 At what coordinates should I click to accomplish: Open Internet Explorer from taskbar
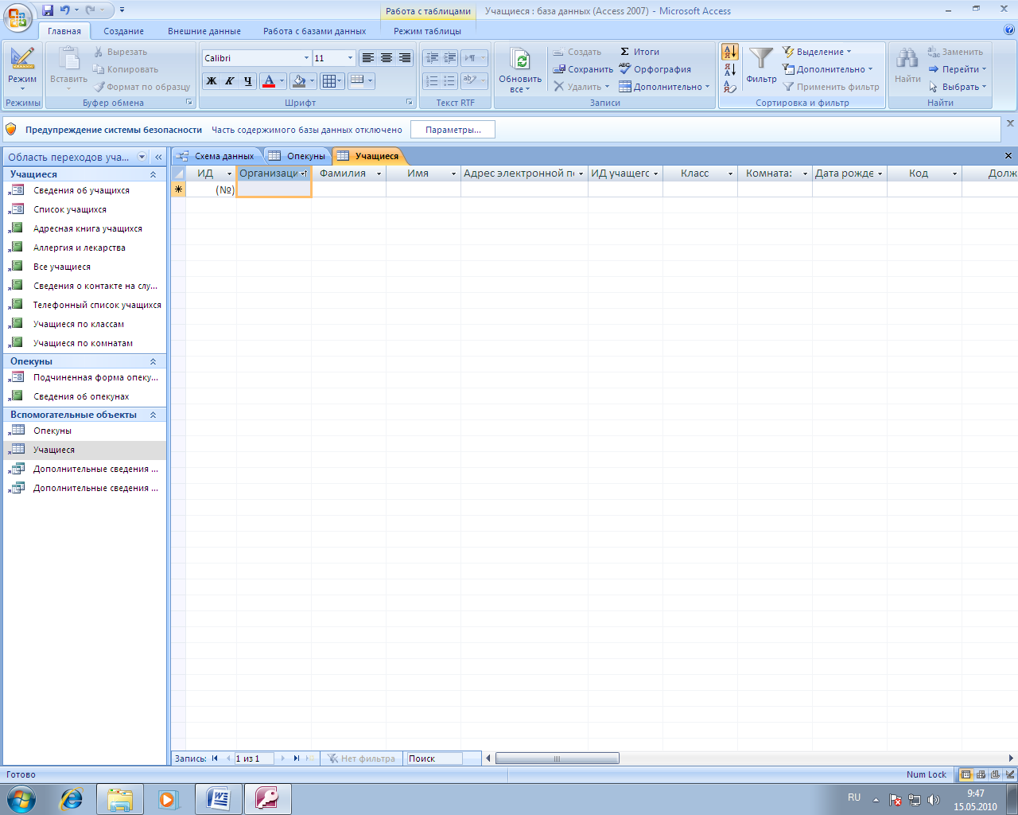pyautogui.click(x=72, y=799)
